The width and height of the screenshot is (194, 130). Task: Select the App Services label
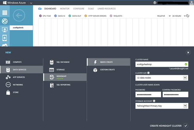coord(19,77)
